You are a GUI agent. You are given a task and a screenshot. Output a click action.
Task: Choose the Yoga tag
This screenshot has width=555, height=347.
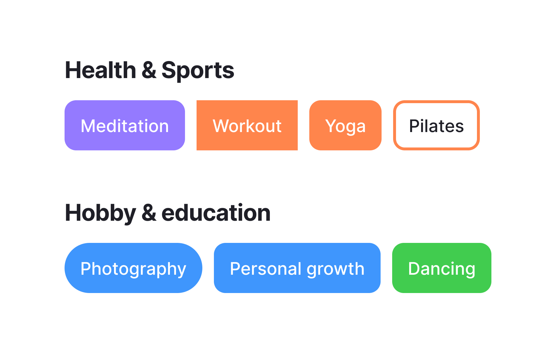point(345,125)
